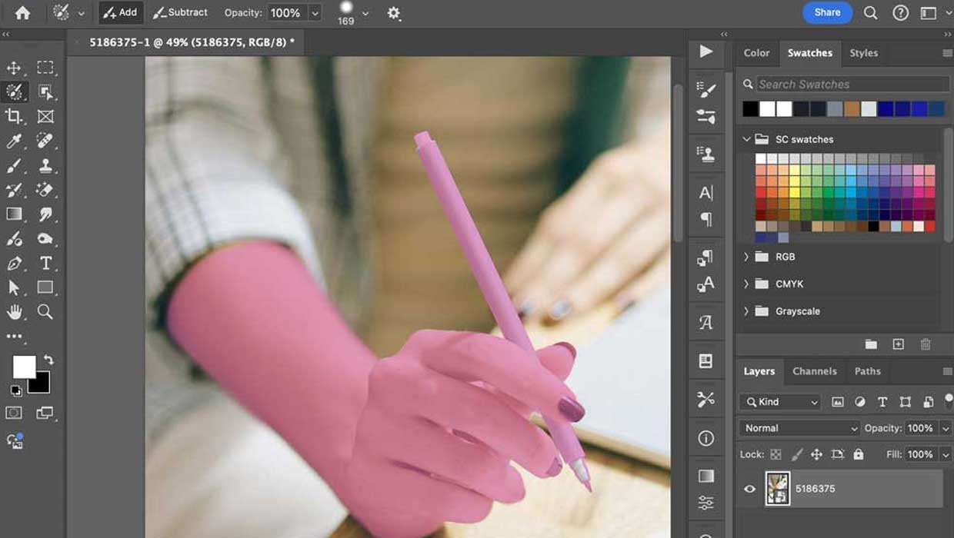954x538 pixels.
Task: Select the History Brush tool
Action: point(14,190)
